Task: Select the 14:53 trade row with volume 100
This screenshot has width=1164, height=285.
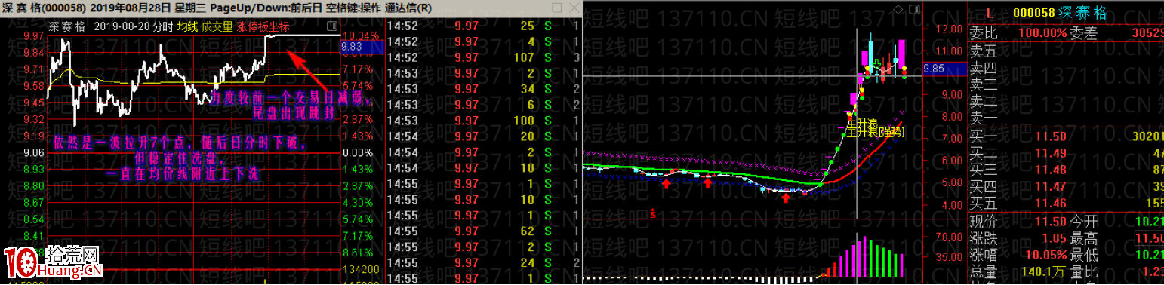Action: [484, 121]
